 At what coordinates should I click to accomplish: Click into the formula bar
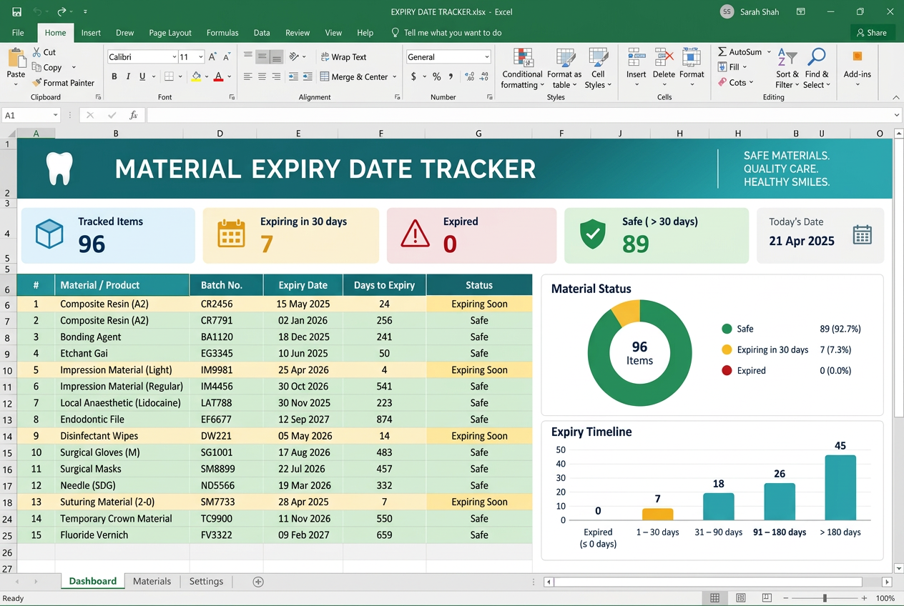(520, 115)
